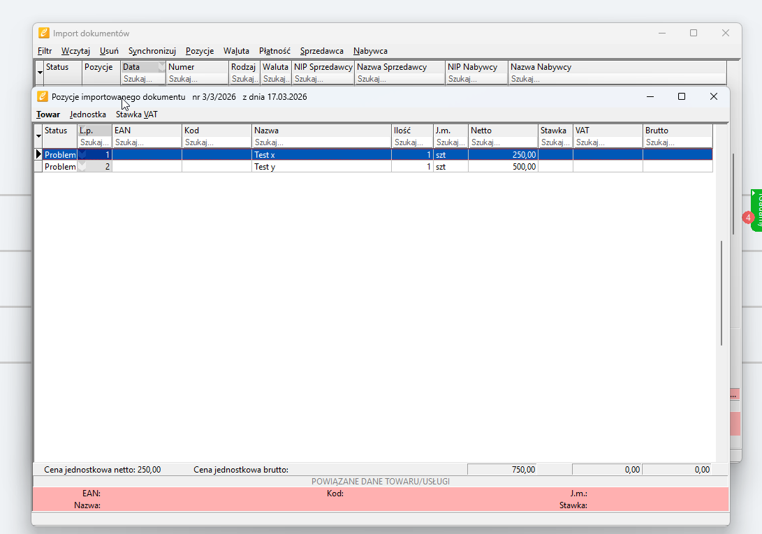This screenshot has width=762, height=534.
Task: Click the Pozycje importowanego dokumentu title icon
Action: click(x=43, y=96)
